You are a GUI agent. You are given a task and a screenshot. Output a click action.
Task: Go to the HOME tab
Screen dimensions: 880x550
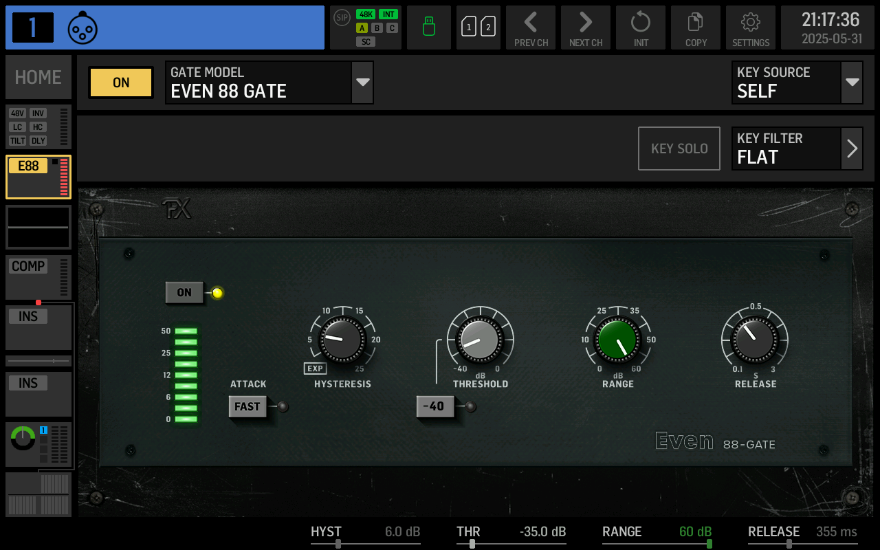point(38,77)
